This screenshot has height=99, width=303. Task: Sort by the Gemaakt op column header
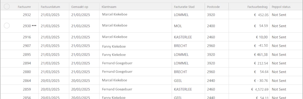point(80,7)
